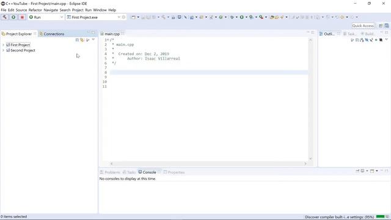
Task: Click in the Quick Access search field
Action: click(x=363, y=26)
